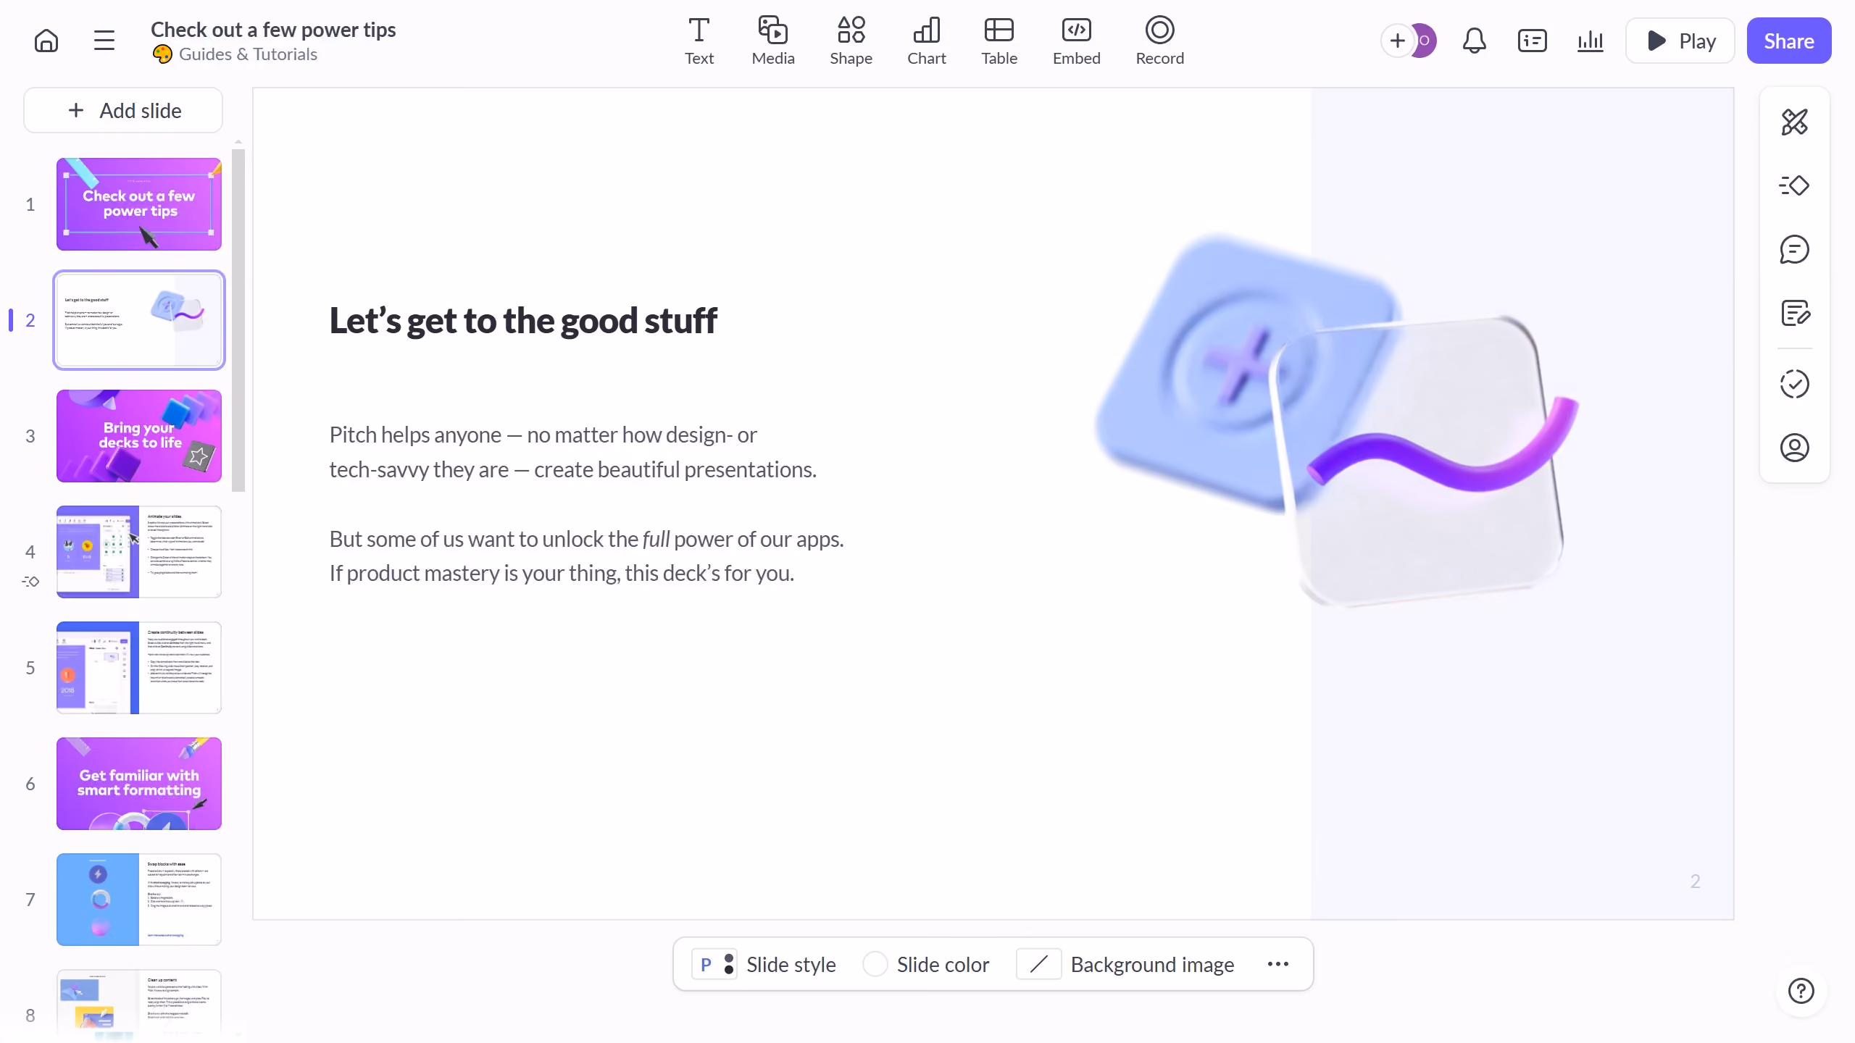
Task: Insert a Table
Action: pos(999,41)
